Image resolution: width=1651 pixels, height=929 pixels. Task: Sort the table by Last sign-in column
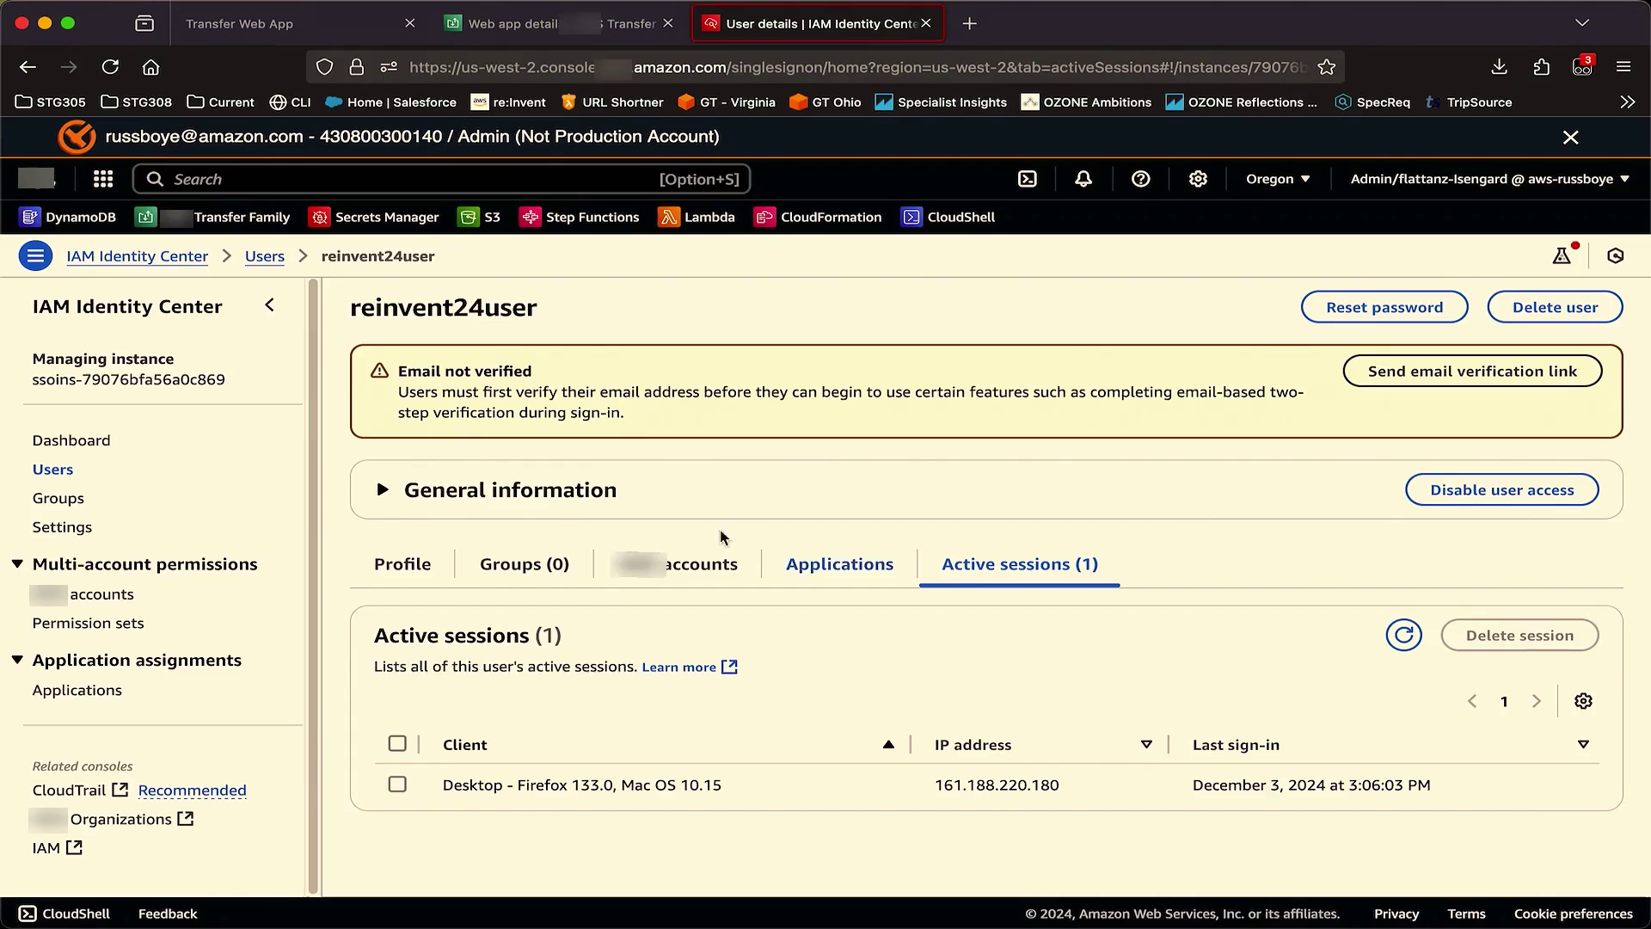click(1583, 745)
